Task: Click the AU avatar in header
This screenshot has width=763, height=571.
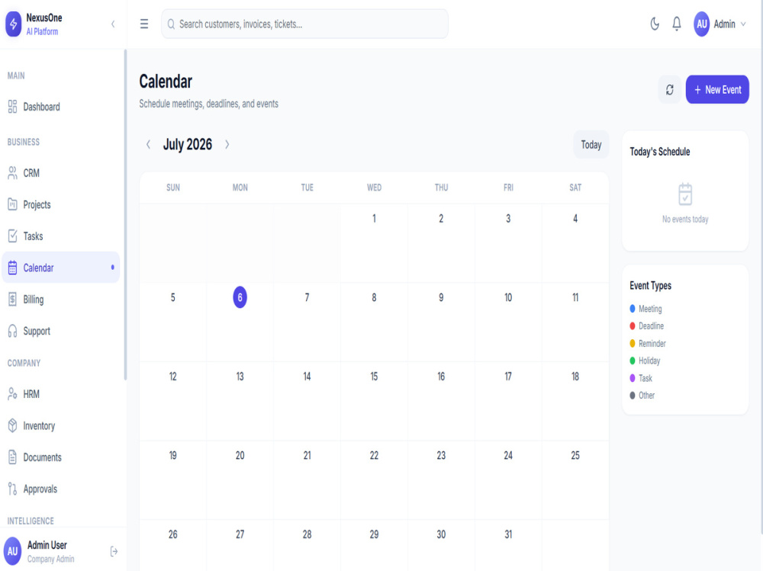Action: point(701,24)
